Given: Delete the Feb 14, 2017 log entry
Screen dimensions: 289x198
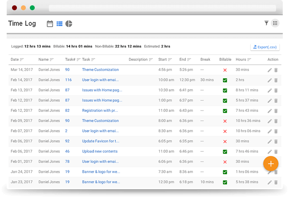Looking at the screenshot, I should [x=276, y=80].
